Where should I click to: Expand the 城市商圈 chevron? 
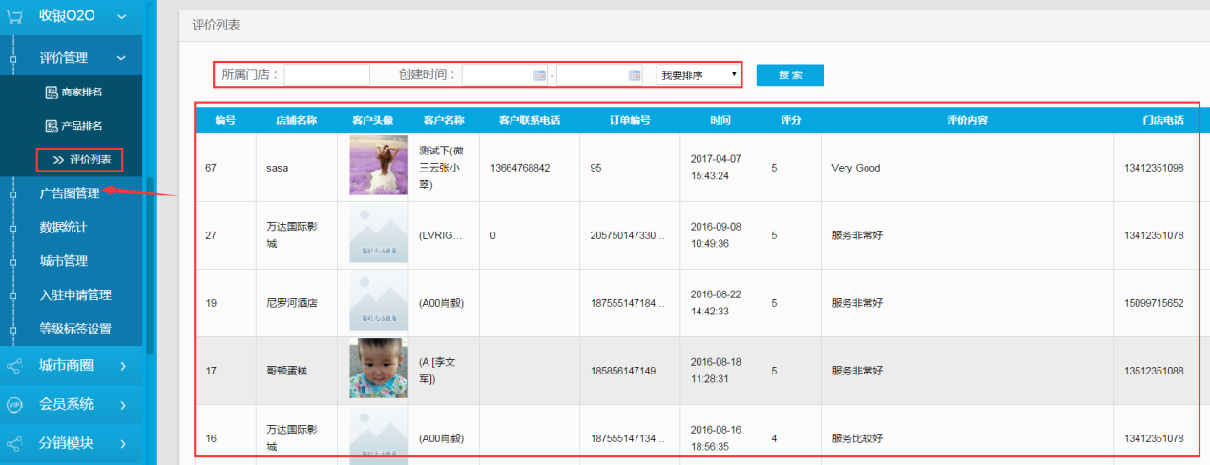pos(124,365)
